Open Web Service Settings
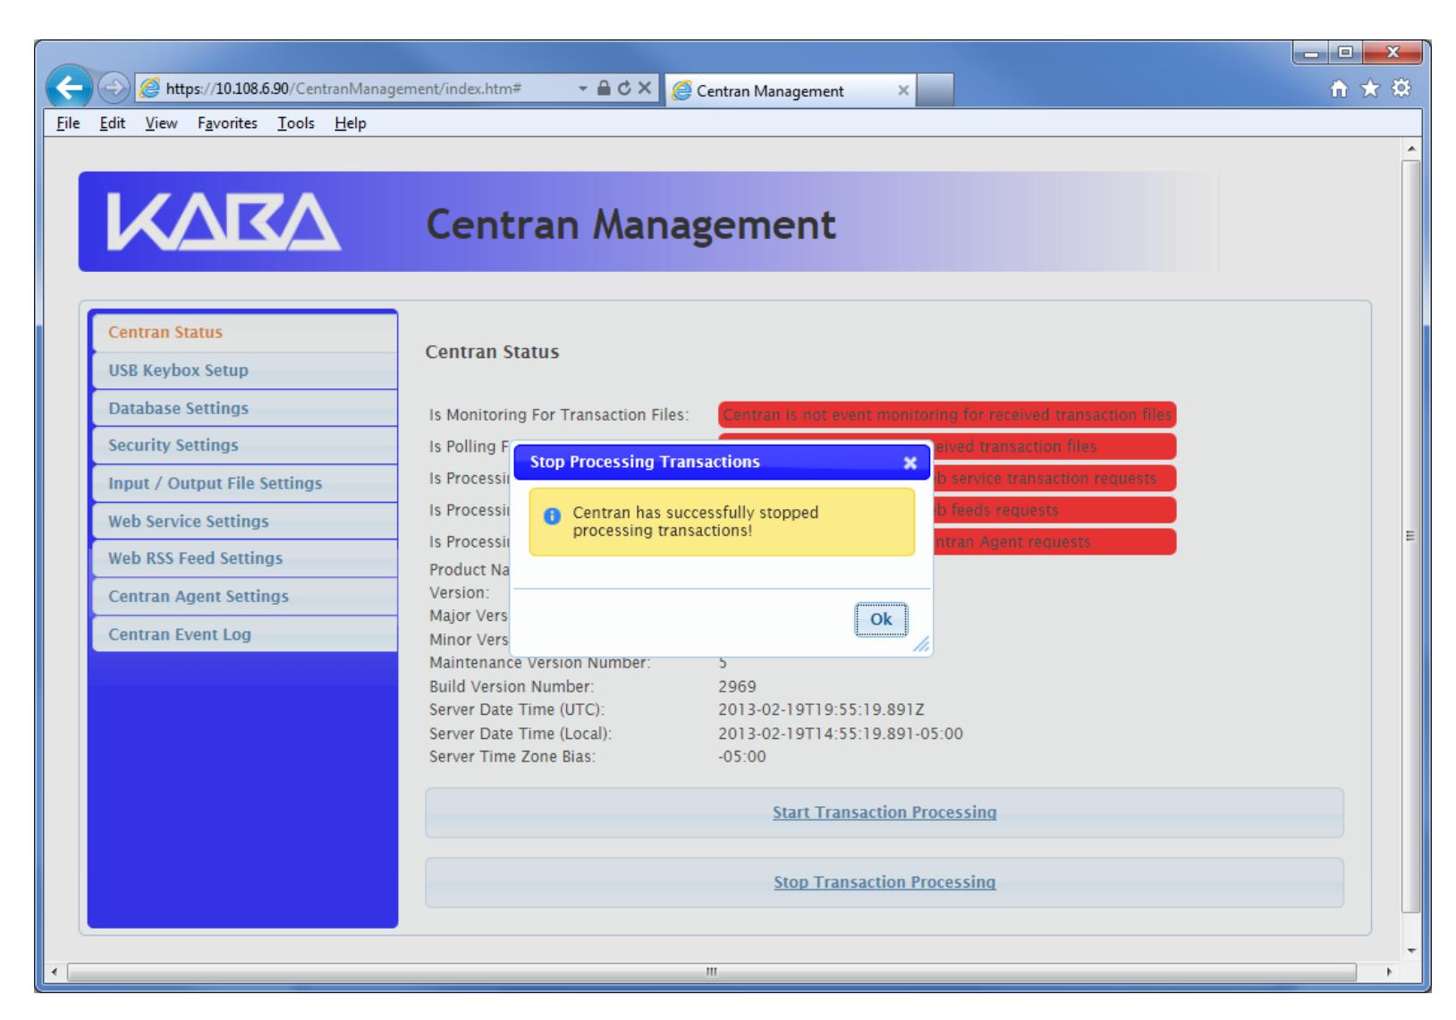Viewport: 1456px width, 1020px height. coord(244,521)
